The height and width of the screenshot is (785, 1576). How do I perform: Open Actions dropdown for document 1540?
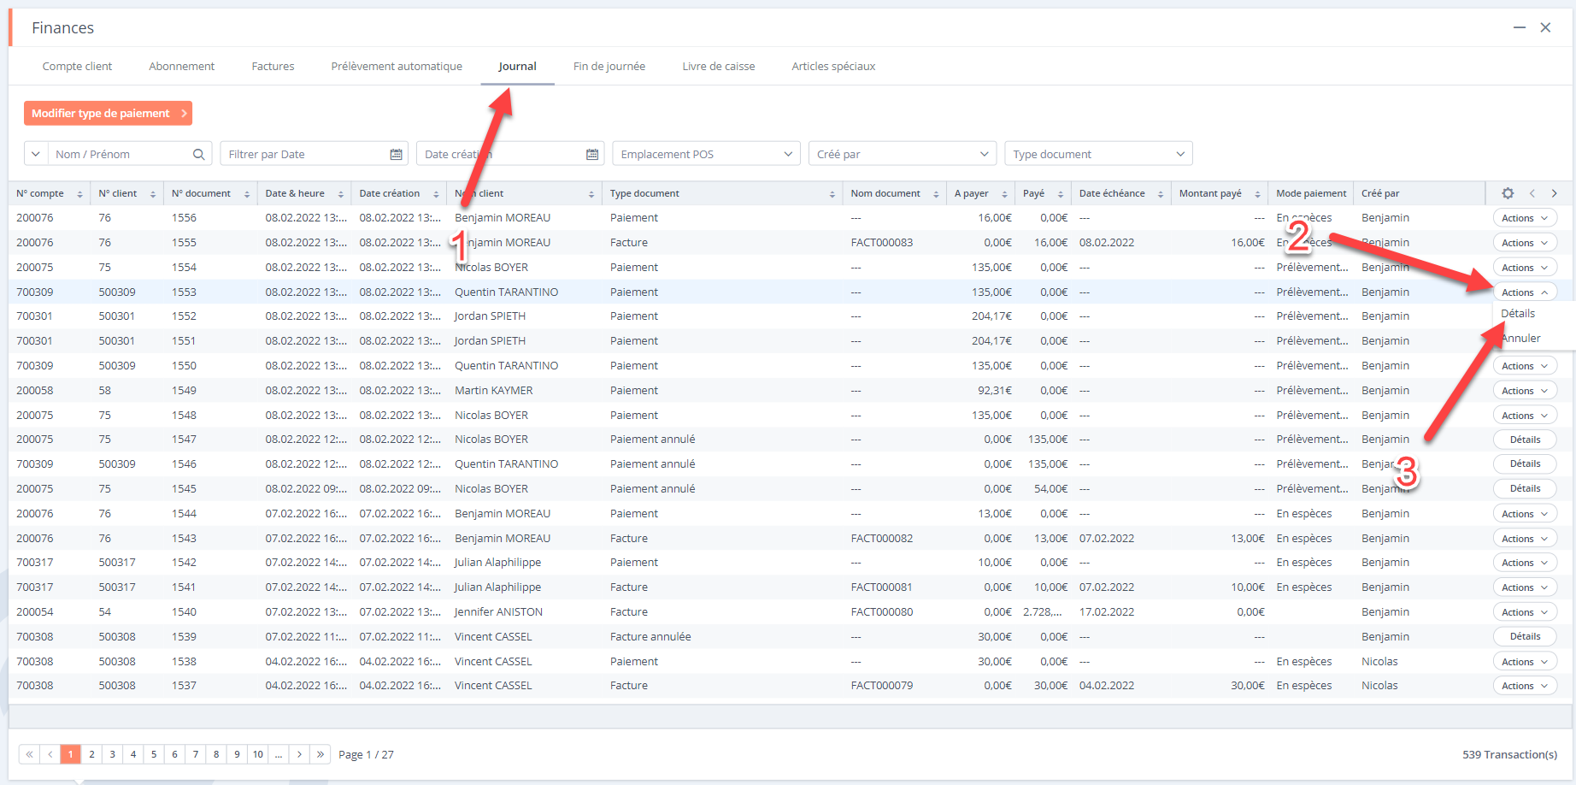(1525, 612)
